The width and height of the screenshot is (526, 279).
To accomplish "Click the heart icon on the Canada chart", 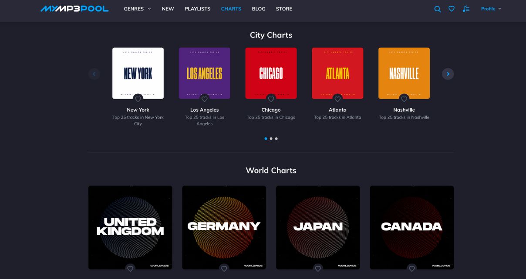I will coord(411,269).
